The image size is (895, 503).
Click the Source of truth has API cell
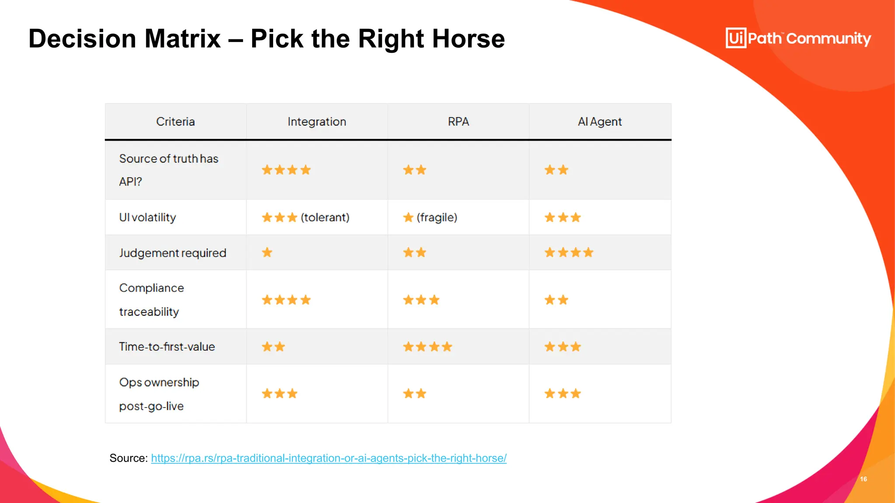pyautogui.click(x=169, y=170)
